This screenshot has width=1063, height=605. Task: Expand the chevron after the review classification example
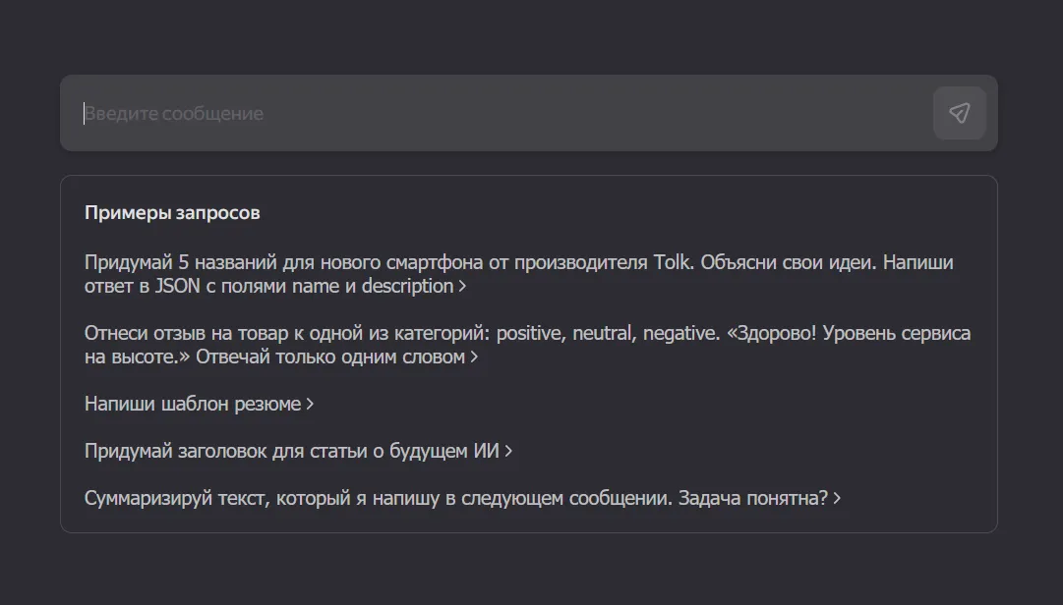(x=475, y=357)
